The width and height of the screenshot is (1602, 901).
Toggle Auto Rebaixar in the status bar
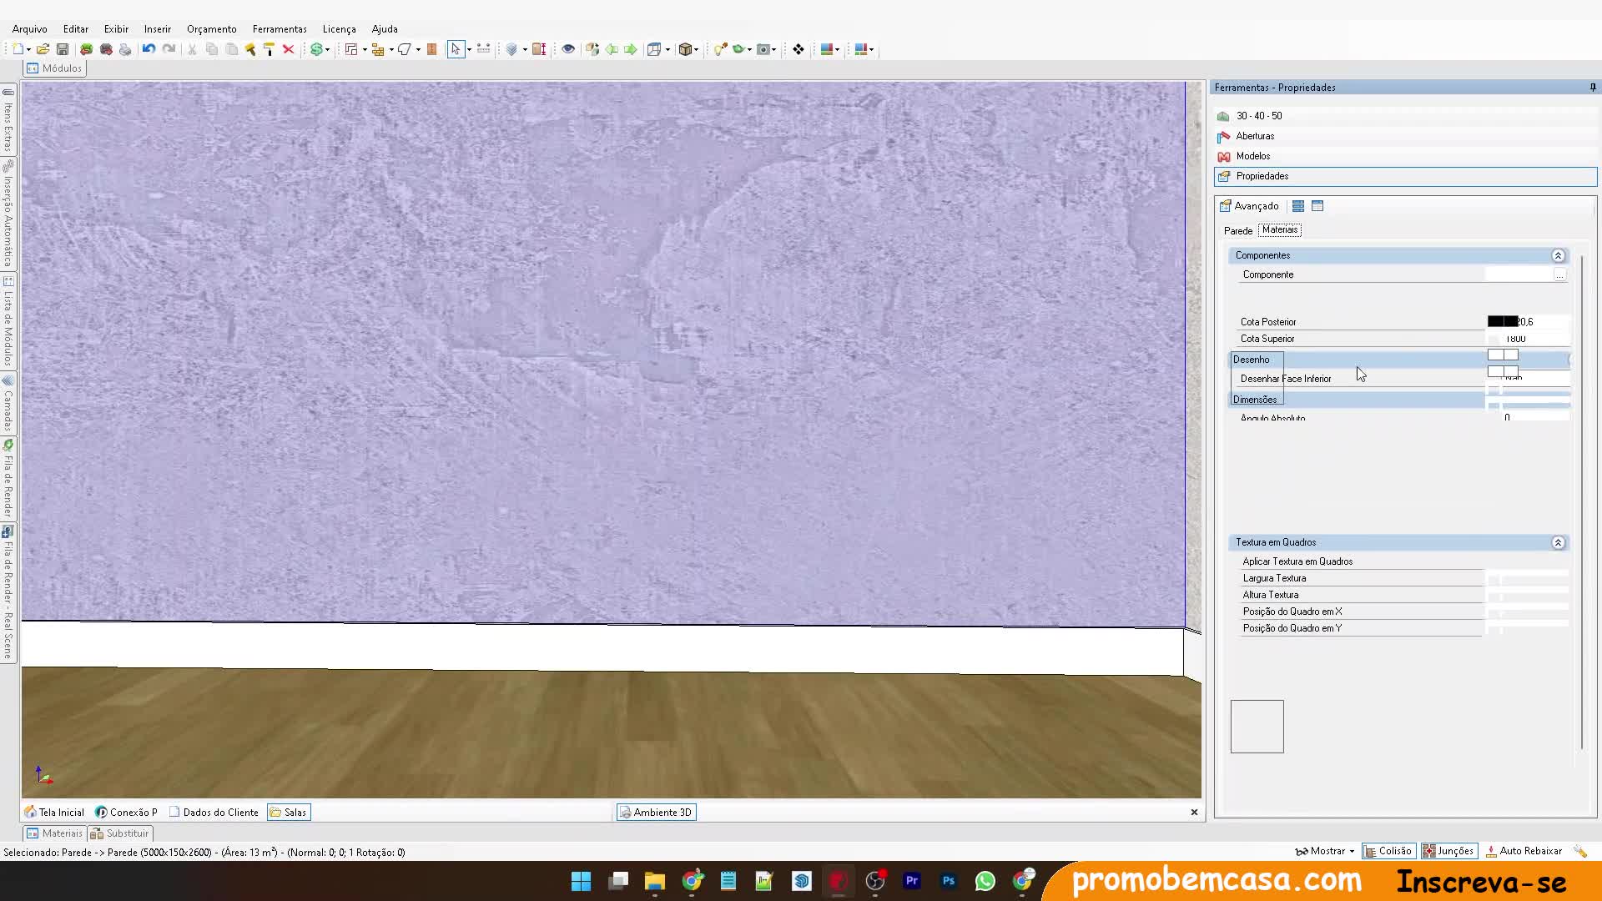(1524, 851)
